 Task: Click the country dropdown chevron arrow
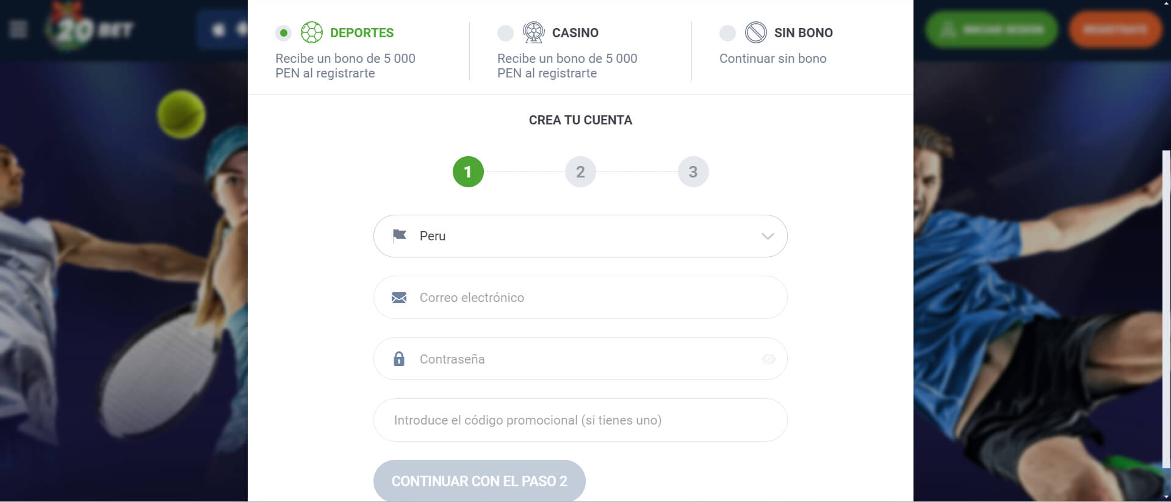(x=768, y=236)
